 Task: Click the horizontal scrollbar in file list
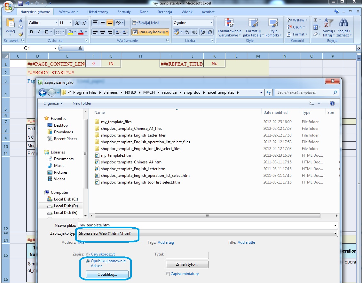[207, 216]
